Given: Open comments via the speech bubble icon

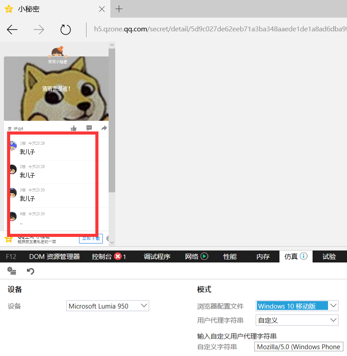Looking at the screenshot, I should pos(89,128).
